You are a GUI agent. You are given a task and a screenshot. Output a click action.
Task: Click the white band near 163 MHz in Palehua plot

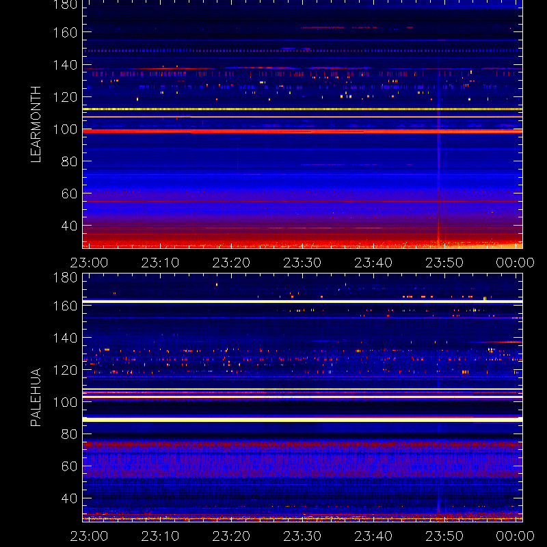point(302,302)
